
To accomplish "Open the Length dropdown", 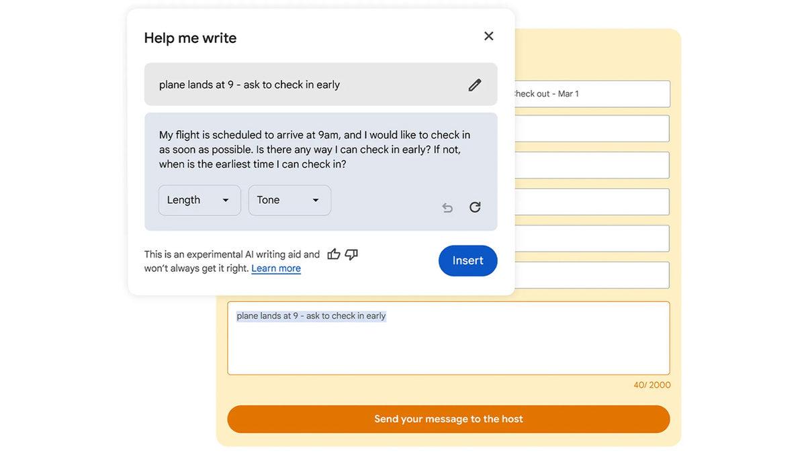I will pos(199,199).
